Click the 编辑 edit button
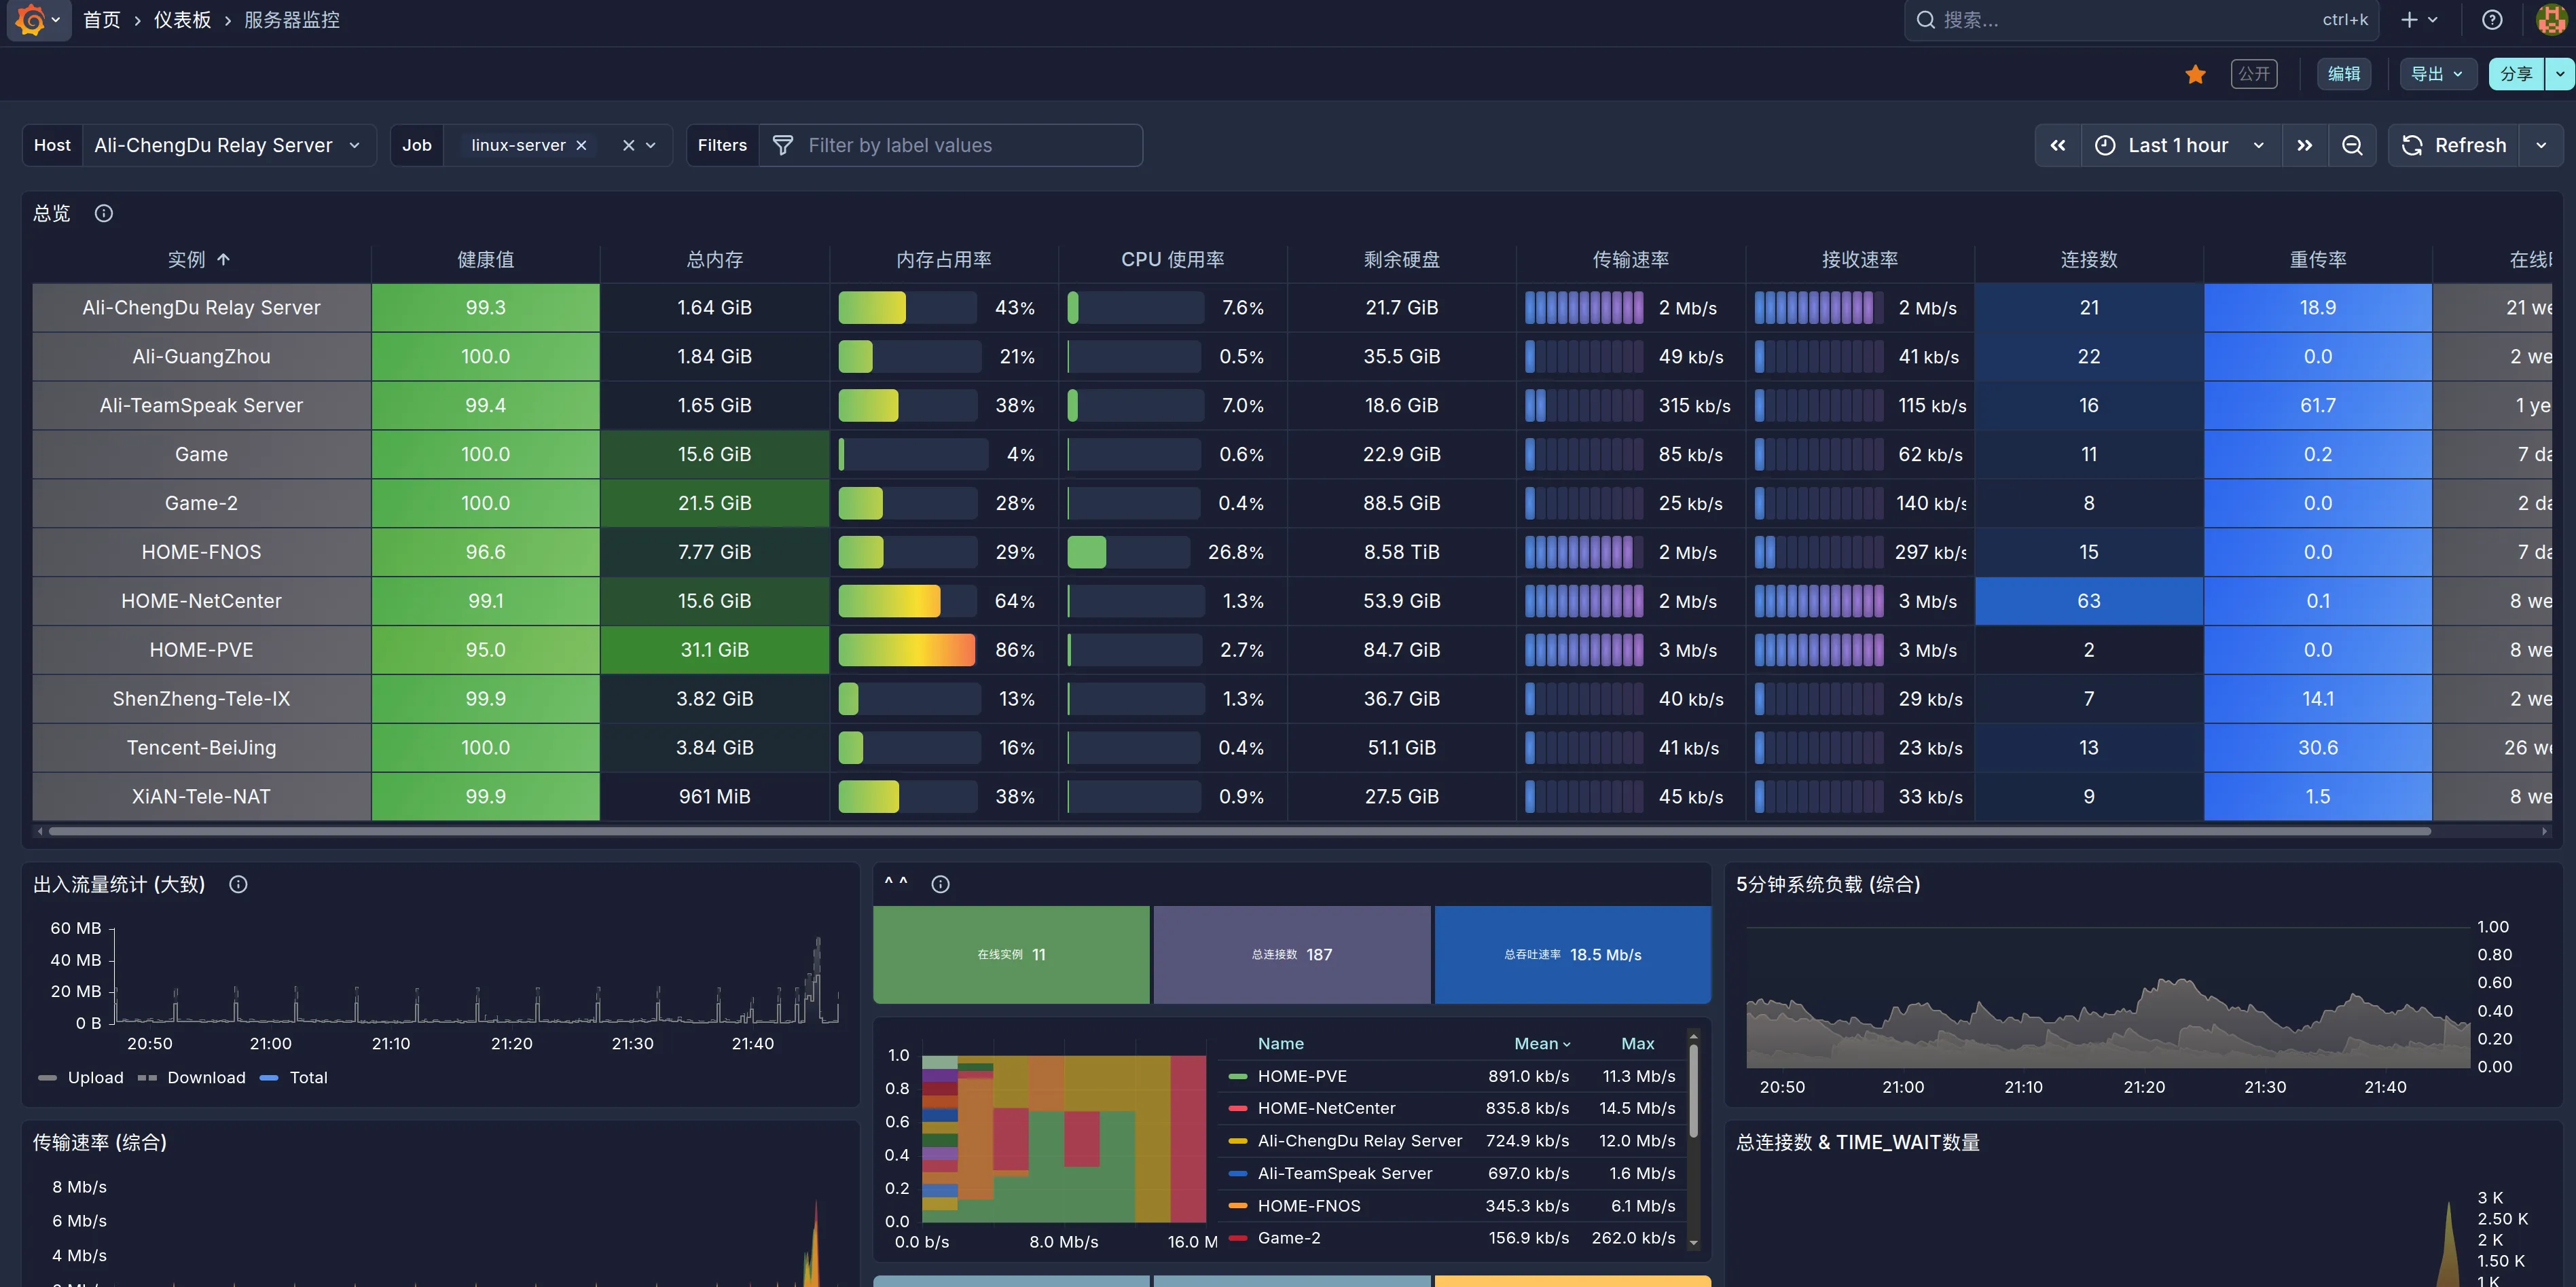 click(x=2343, y=74)
